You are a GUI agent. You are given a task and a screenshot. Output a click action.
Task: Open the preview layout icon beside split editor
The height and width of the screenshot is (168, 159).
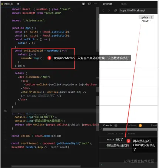point(90,4)
